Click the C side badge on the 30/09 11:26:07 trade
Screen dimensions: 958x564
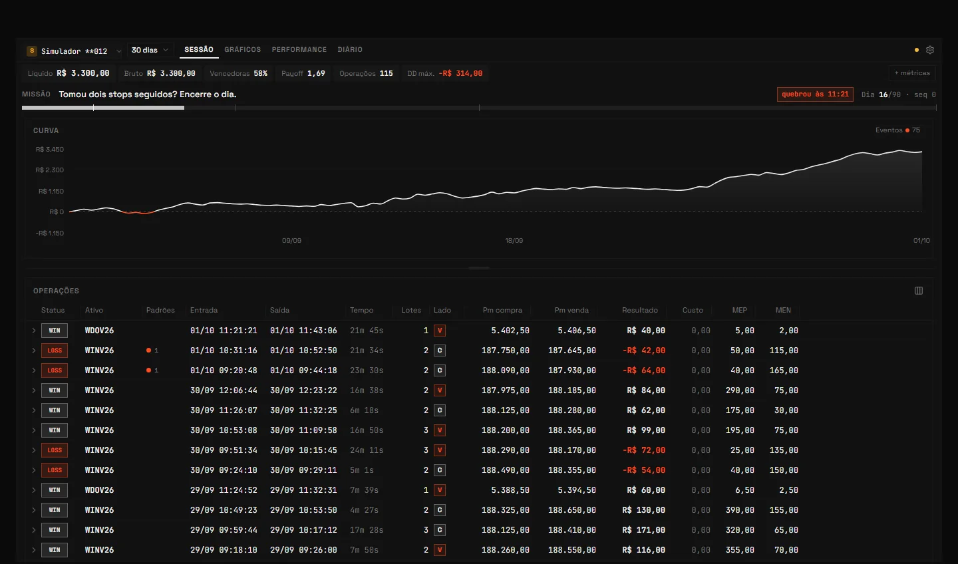(440, 410)
